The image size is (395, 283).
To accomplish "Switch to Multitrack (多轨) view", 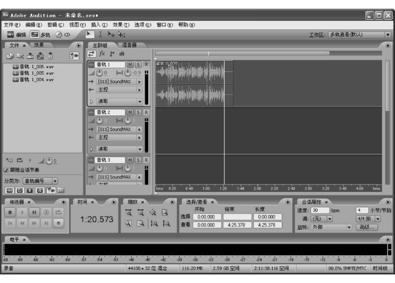I will click(40, 34).
